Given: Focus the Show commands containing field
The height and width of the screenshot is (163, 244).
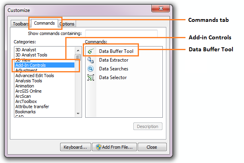Looking at the screenshot, I should pyautogui.click(x=121, y=33).
